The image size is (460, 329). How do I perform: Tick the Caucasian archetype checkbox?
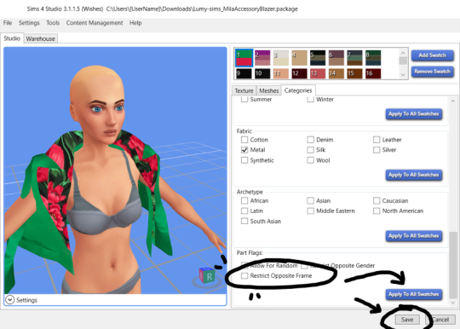click(377, 201)
